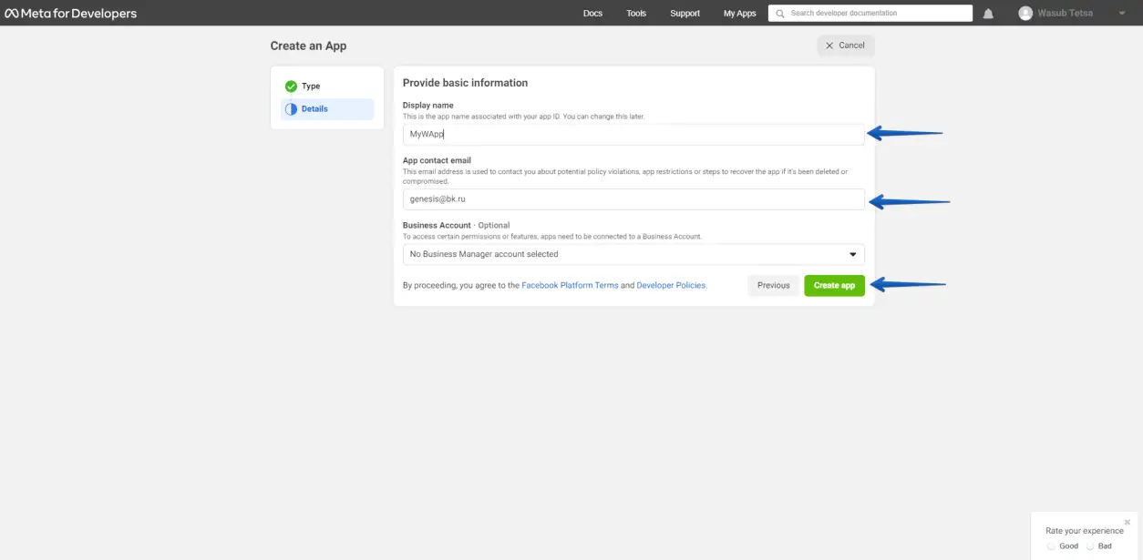Open the notifications bell

[988, 14]
